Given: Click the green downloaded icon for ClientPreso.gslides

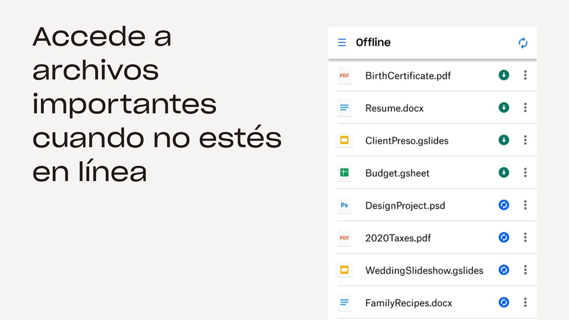Looking at the screenshot, I should coord(504,140).
